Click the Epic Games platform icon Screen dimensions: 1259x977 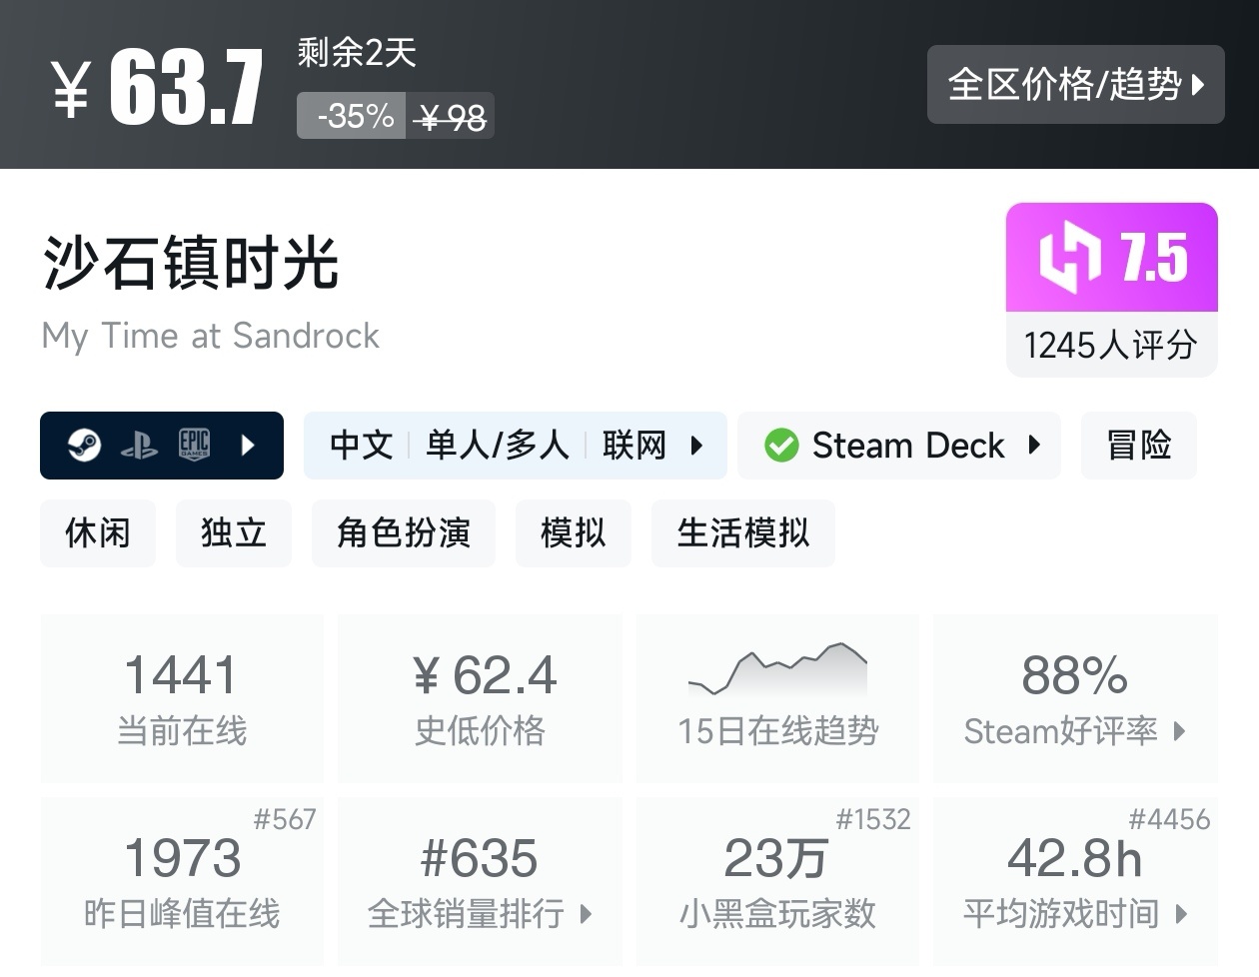pos(194,445)
